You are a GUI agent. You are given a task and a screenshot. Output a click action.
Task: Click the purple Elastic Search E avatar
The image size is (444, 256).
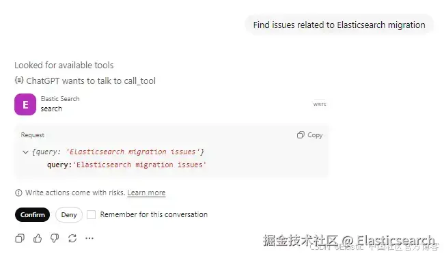tap(25, 104)
